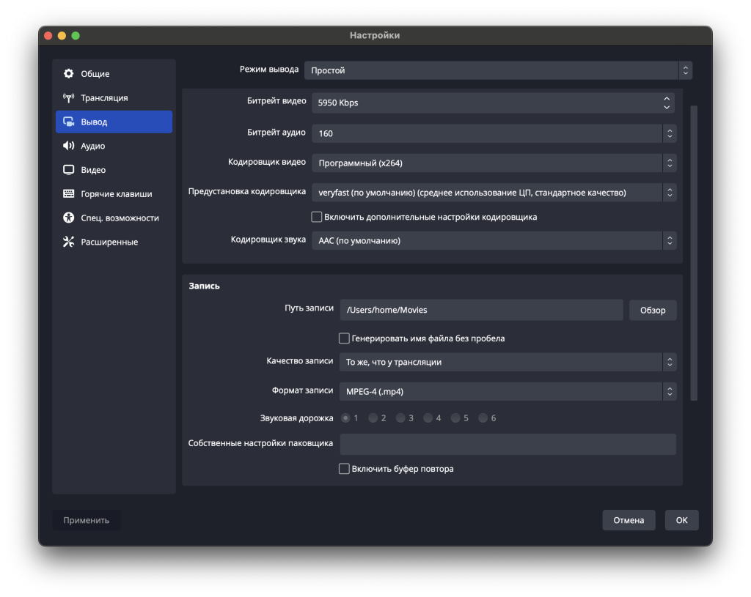Screen dimensions: 751x597
Task: Click the monitor icon for Видео
Action: point(68,170)
